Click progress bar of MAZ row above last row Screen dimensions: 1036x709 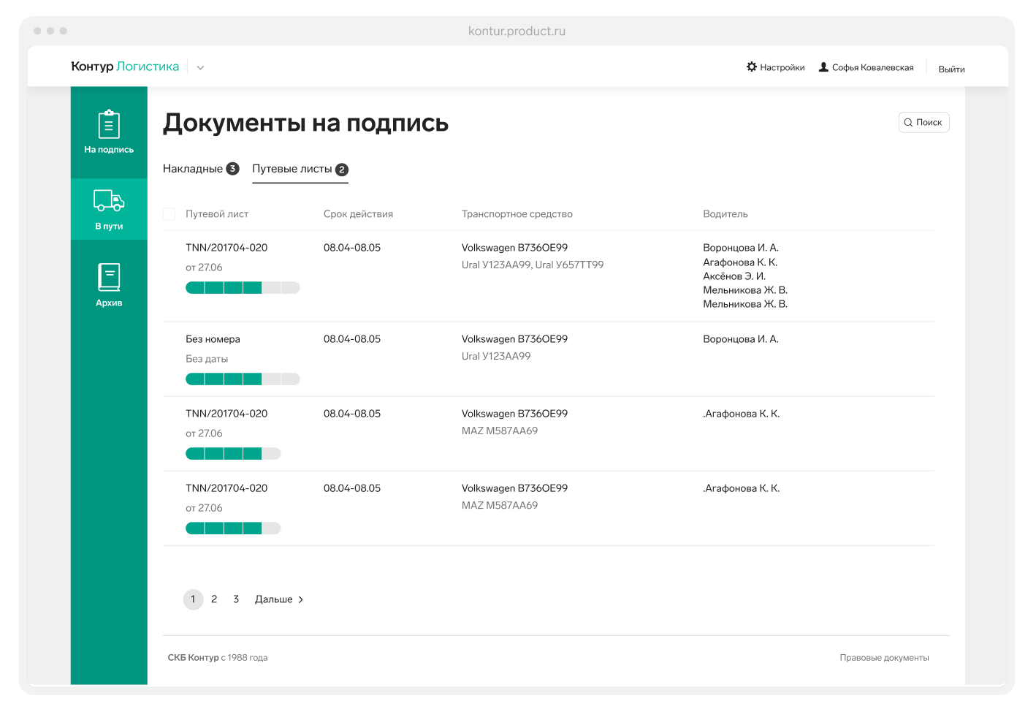coord(233,454)
